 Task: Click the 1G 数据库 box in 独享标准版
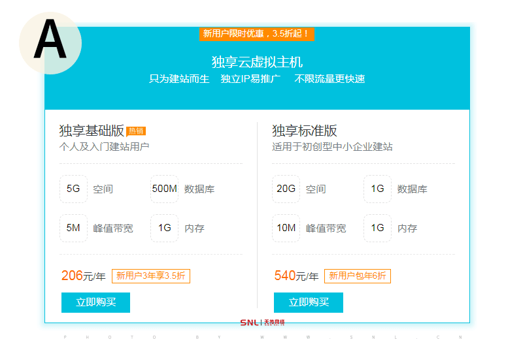pos(377,189)
